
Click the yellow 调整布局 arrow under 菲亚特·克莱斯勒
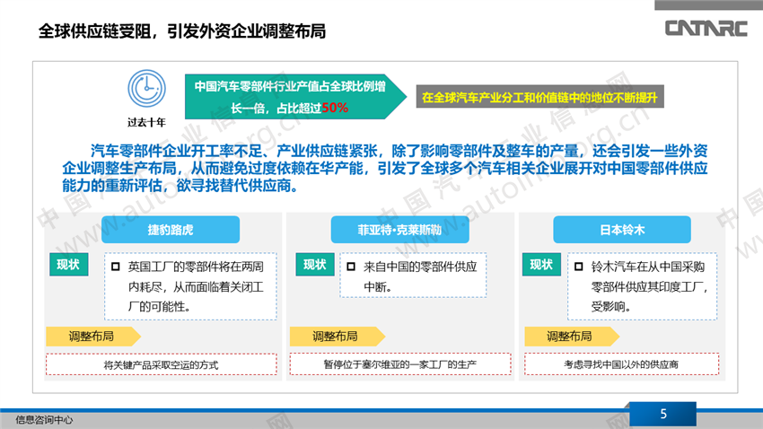(x=338, y=336)
